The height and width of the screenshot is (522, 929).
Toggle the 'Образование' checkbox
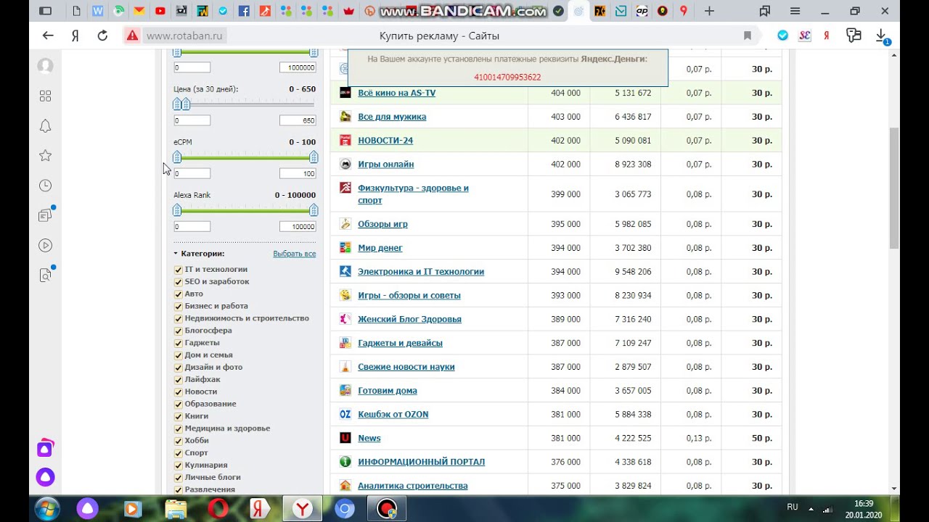pyautogui.click(x=178, y=404)
